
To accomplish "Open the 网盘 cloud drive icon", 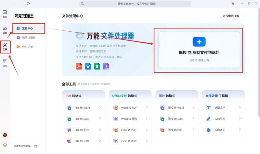I will tap(5, 30).
